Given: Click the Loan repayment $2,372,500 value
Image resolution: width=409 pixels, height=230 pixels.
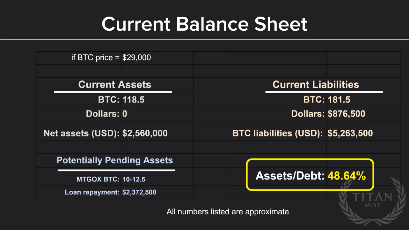Looking at the screenshot, I should [139, 192].
